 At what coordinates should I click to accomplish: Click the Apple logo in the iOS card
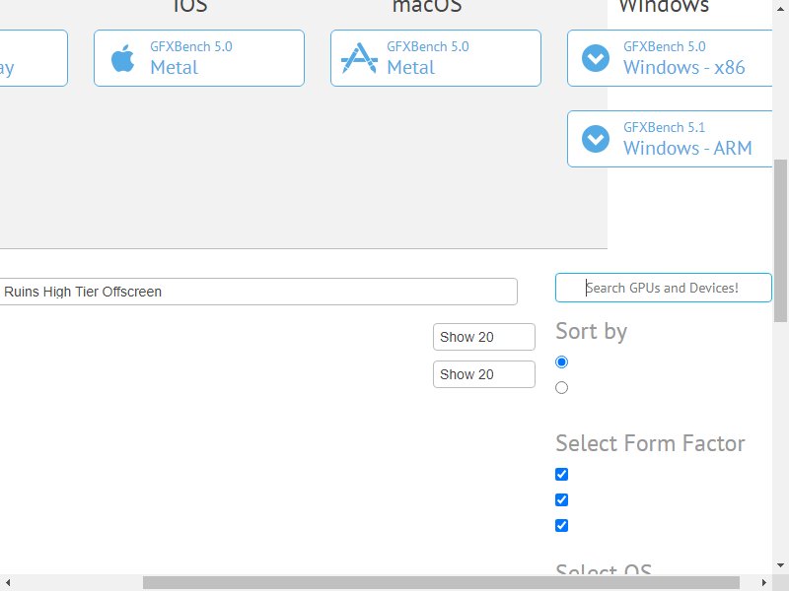(x=122, y=58)
